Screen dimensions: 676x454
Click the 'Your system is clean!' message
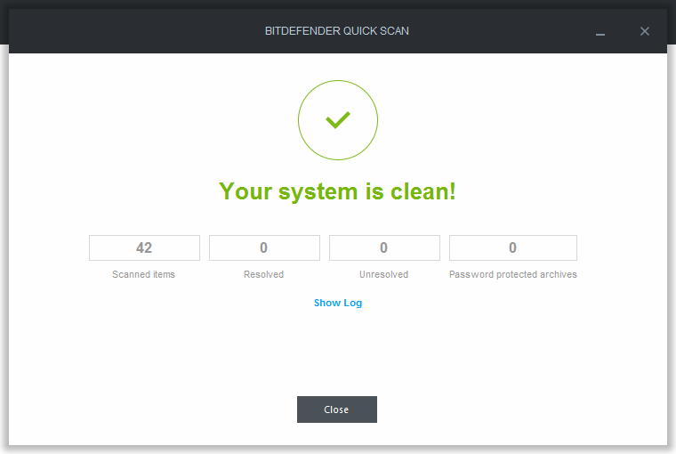pos(337,191)
